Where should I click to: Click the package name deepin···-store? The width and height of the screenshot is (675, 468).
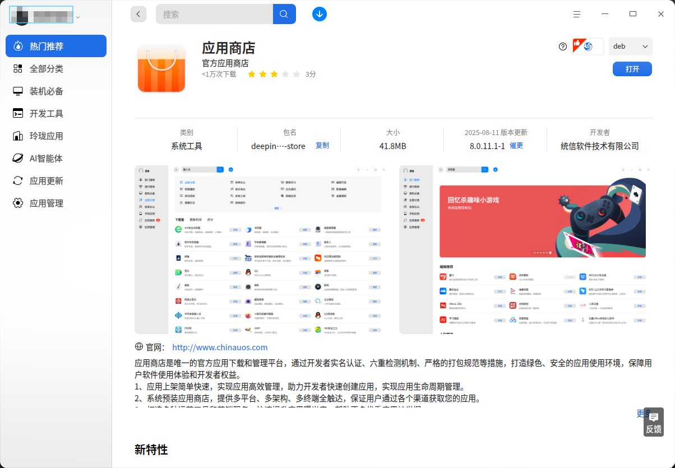point(279,146)
